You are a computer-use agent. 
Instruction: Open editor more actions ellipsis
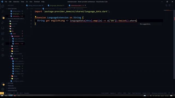point(173,5)
